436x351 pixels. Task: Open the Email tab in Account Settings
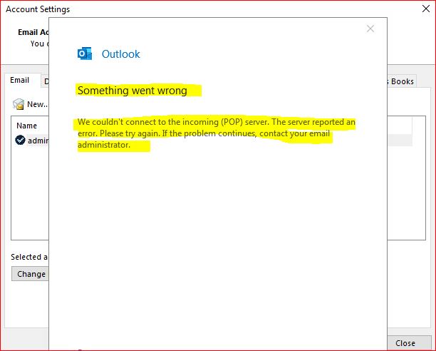(x=19, y=80)
